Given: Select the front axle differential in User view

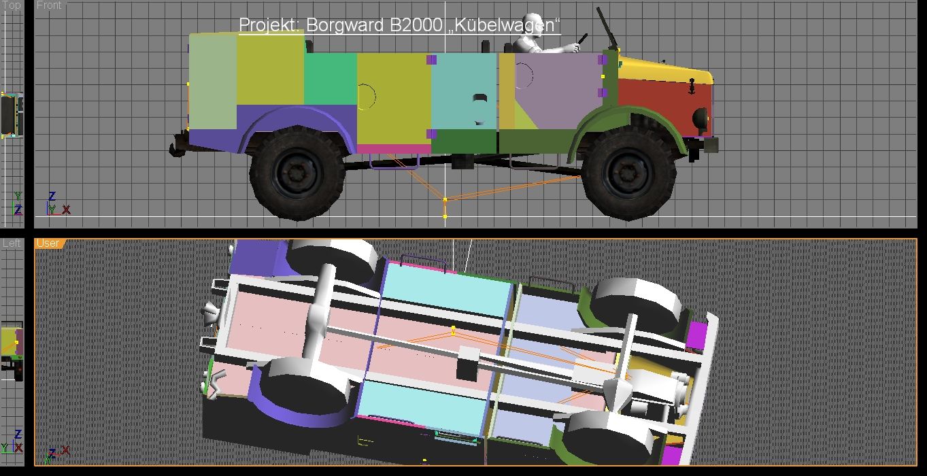Looking at the screenshot, I should tap(616, 394).
